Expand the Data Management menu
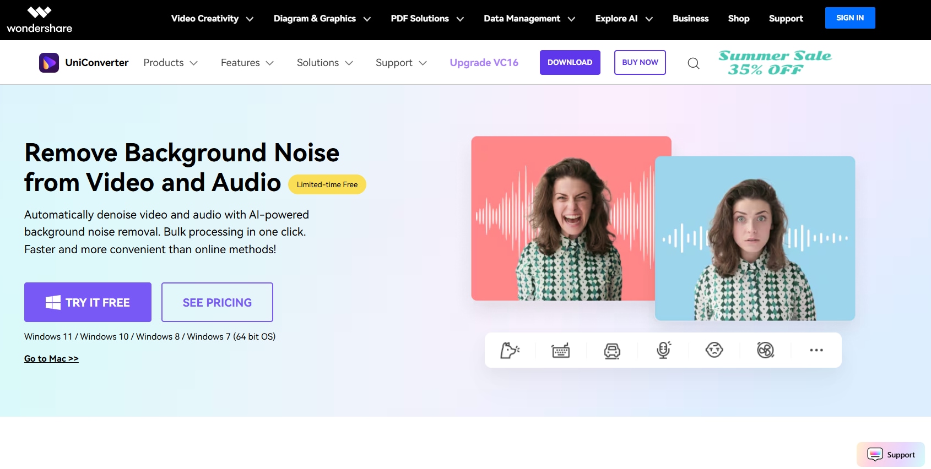The image size is (931, 469). [529, 19]
